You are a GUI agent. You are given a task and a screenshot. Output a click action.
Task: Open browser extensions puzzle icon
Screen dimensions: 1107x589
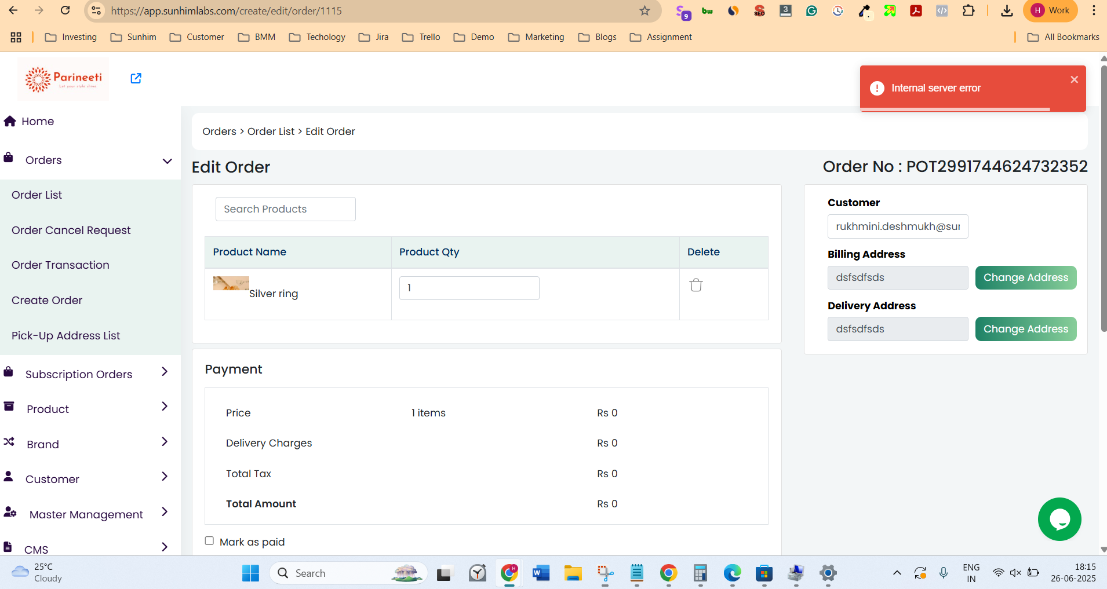pos(968,10)
